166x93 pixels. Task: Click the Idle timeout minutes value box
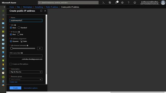pyautogui.click(x=40, y=48)
